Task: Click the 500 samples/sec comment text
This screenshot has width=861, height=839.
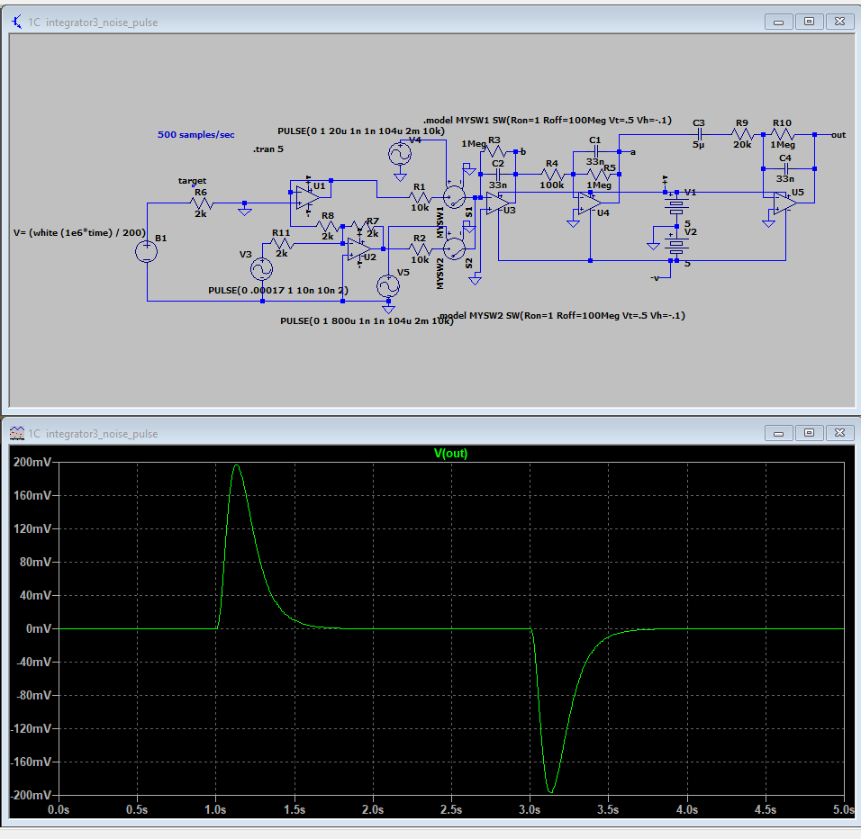Action: coord(195,134)
